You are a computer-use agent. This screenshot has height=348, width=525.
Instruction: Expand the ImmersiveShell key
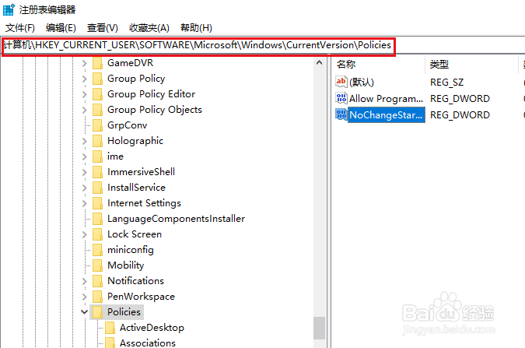coord(84,172)
